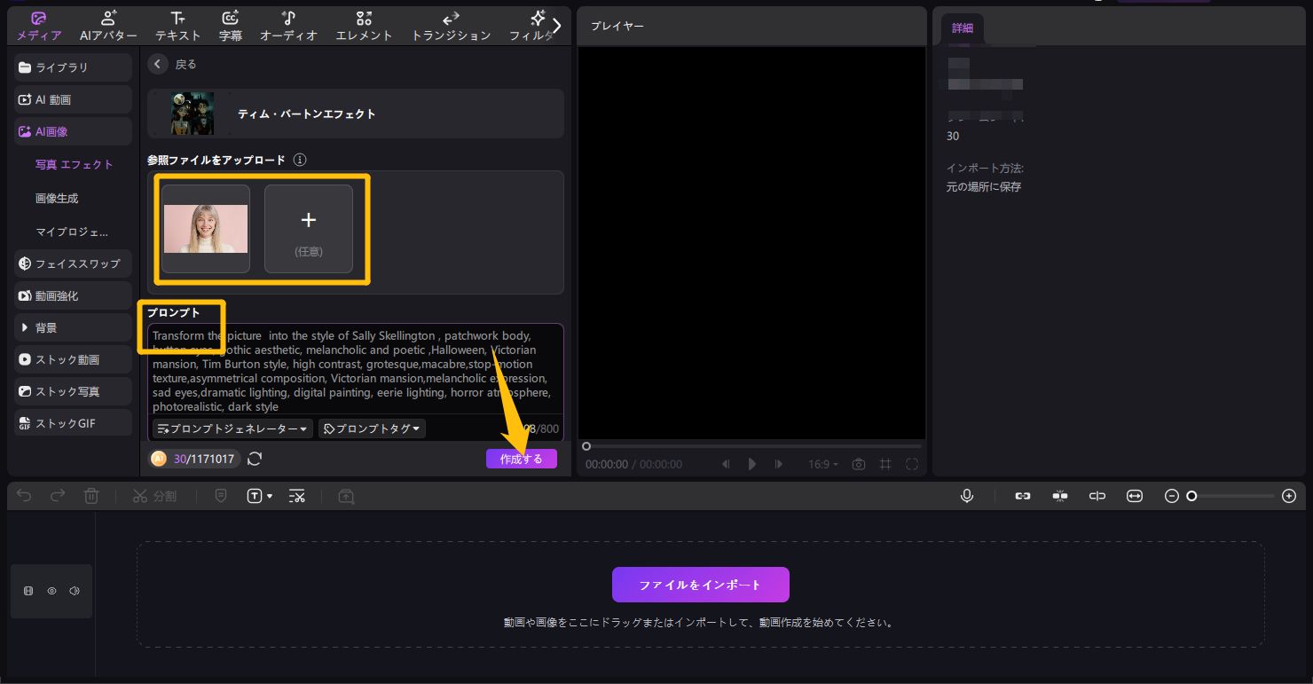Mute the track with speaker icon
The width and height of the screenshot is (1313, 684).
(75, 591)
